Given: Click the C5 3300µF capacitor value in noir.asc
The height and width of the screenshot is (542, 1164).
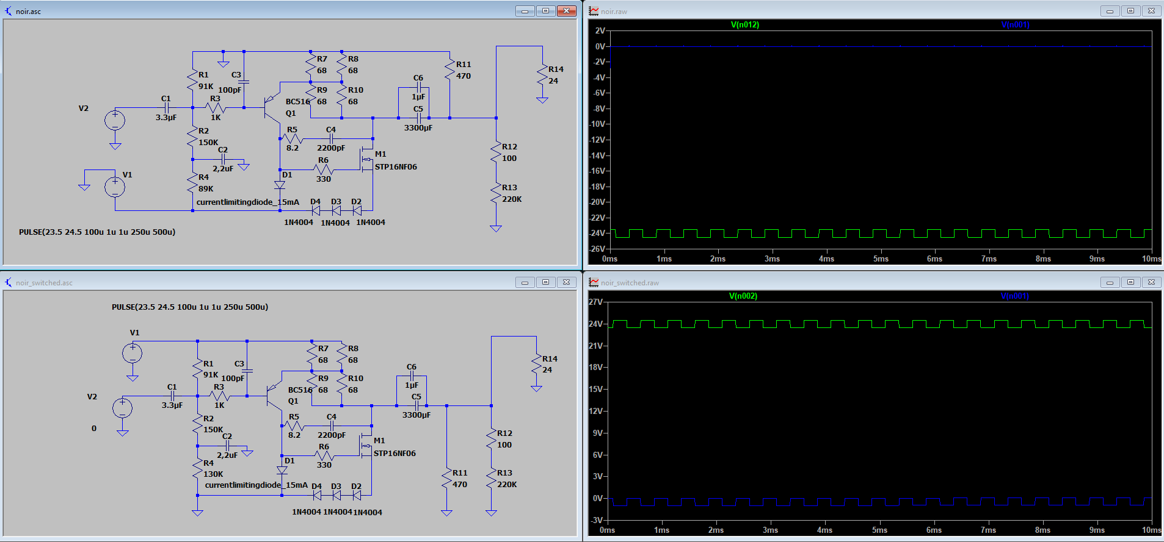Looking at the screenshot, I should tap(418, 128).
